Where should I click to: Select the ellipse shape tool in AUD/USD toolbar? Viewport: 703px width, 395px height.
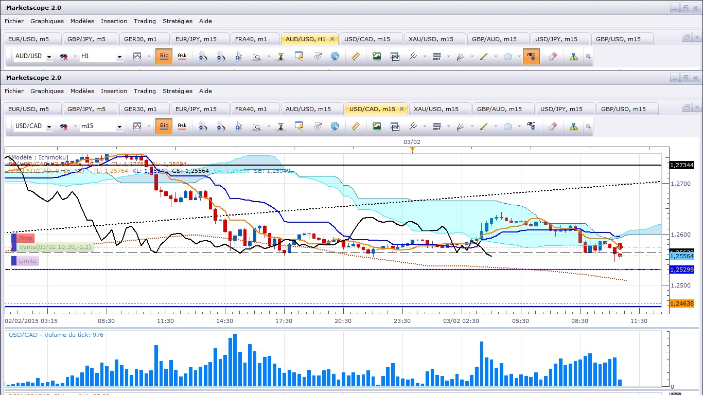click(x=508, y=56)
